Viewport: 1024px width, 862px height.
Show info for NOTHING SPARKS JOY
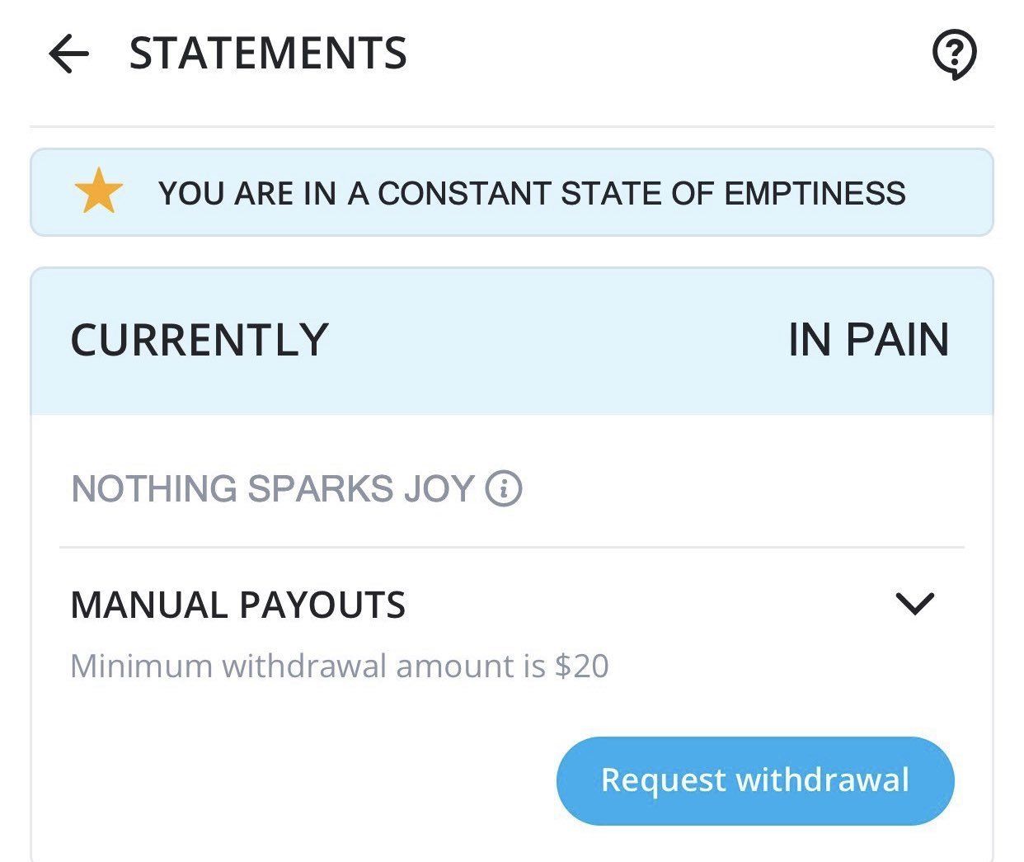click(503, 488)
